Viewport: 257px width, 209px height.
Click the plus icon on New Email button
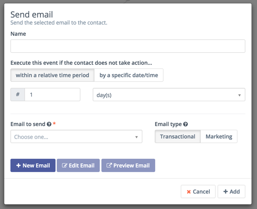point(18,165)
